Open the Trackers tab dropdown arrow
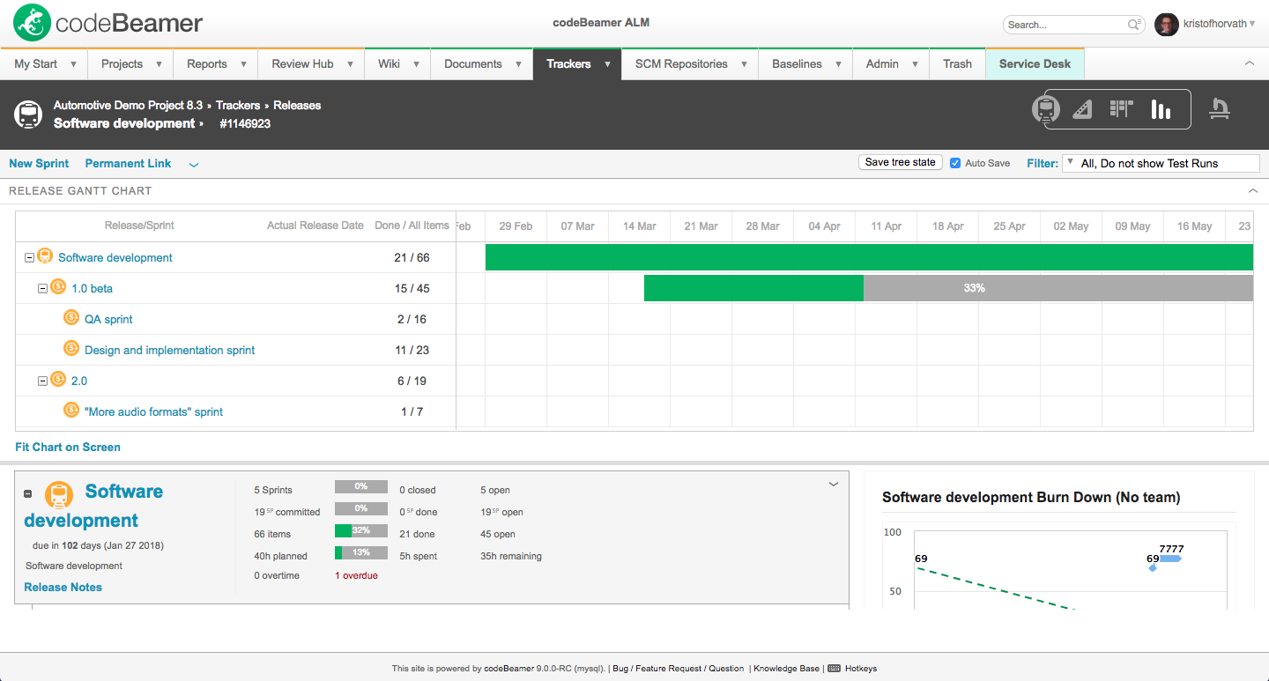Image resolution: width=1269 pixels, height=681 pixels. click(x=607, y=64)
